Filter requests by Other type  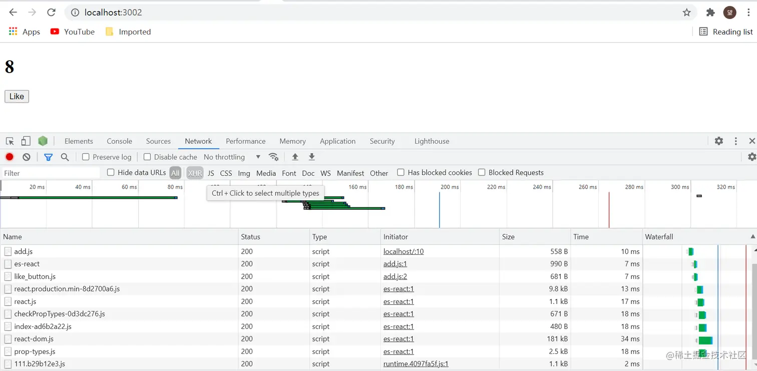click(x=379, y=173)
